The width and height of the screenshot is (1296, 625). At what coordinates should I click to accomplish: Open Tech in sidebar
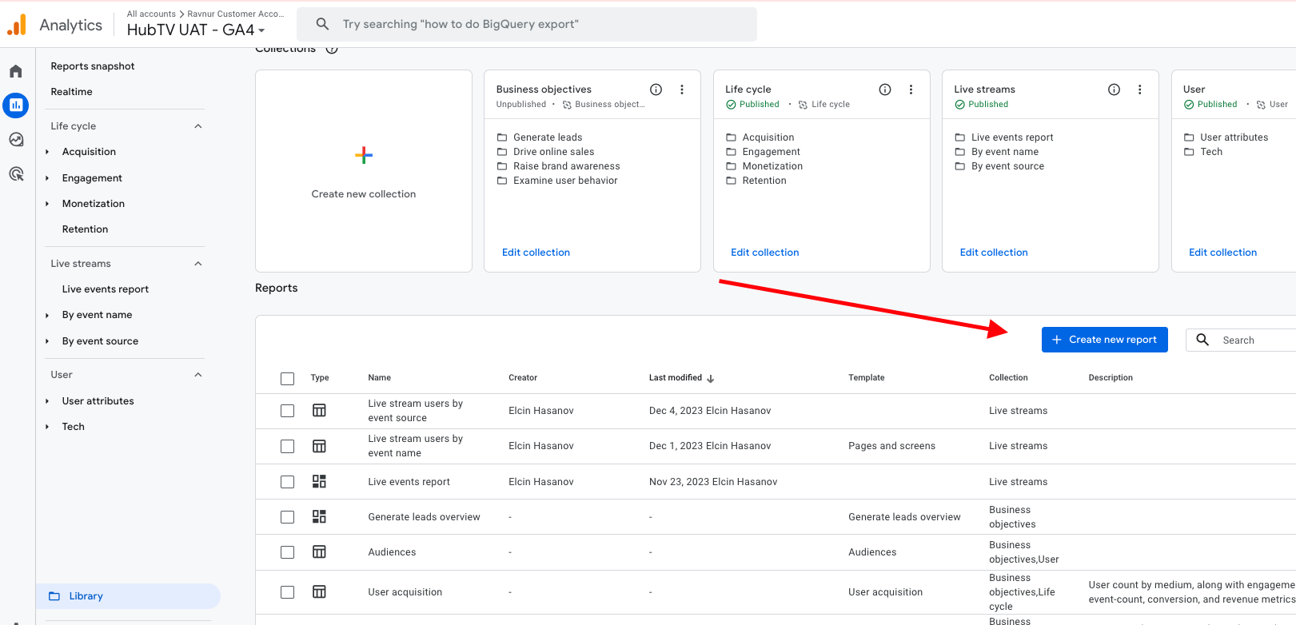pyautogui.click(x=73, y=427)
